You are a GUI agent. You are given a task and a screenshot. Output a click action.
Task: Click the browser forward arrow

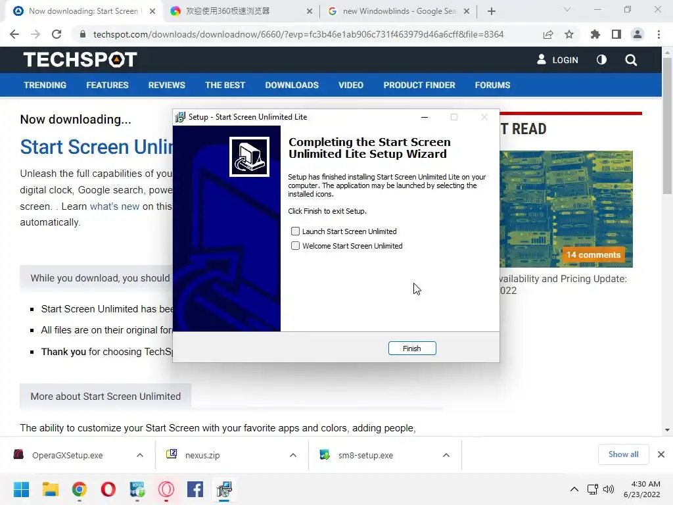(x=35, y=34)
